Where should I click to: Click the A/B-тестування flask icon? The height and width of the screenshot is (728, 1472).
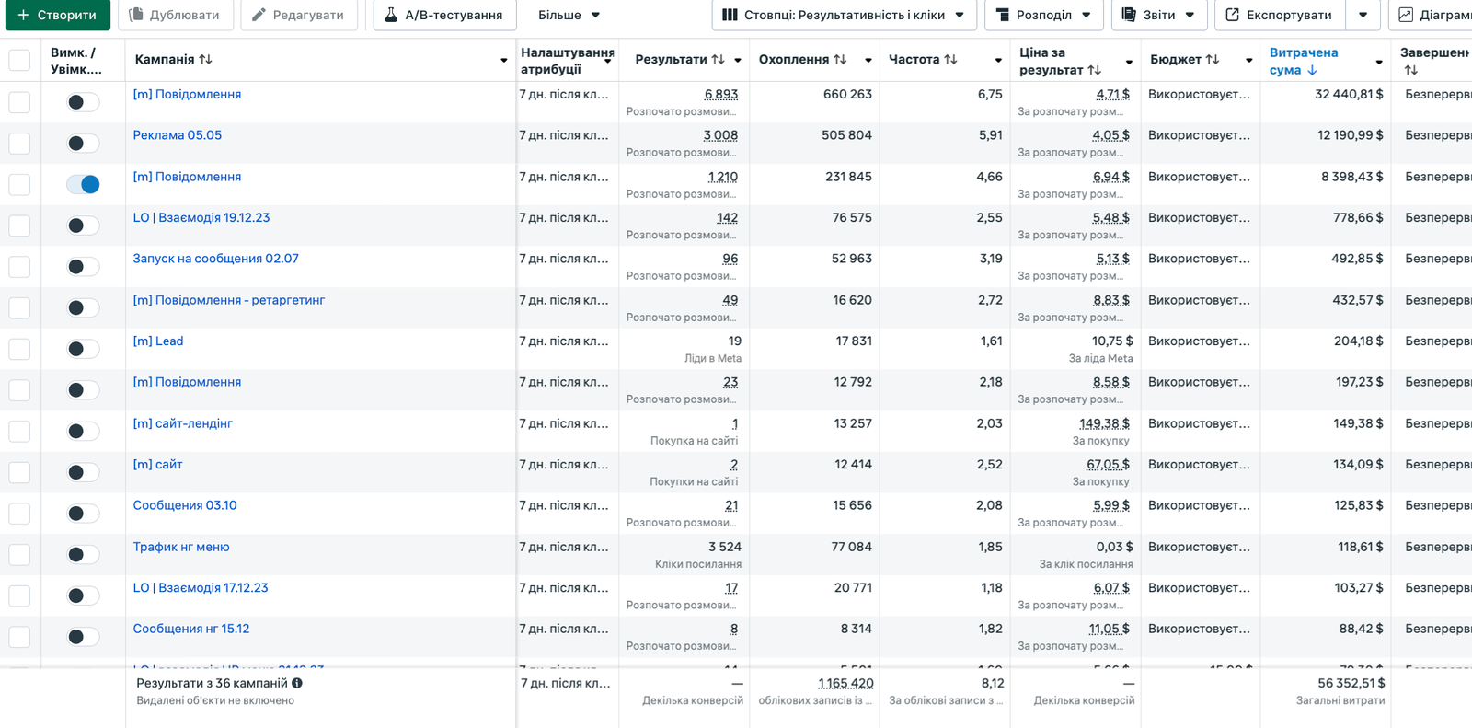[391, 15]
